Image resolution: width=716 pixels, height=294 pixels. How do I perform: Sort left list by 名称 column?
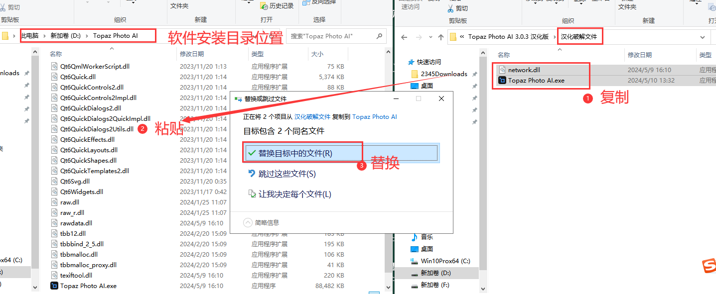point(56,54)
